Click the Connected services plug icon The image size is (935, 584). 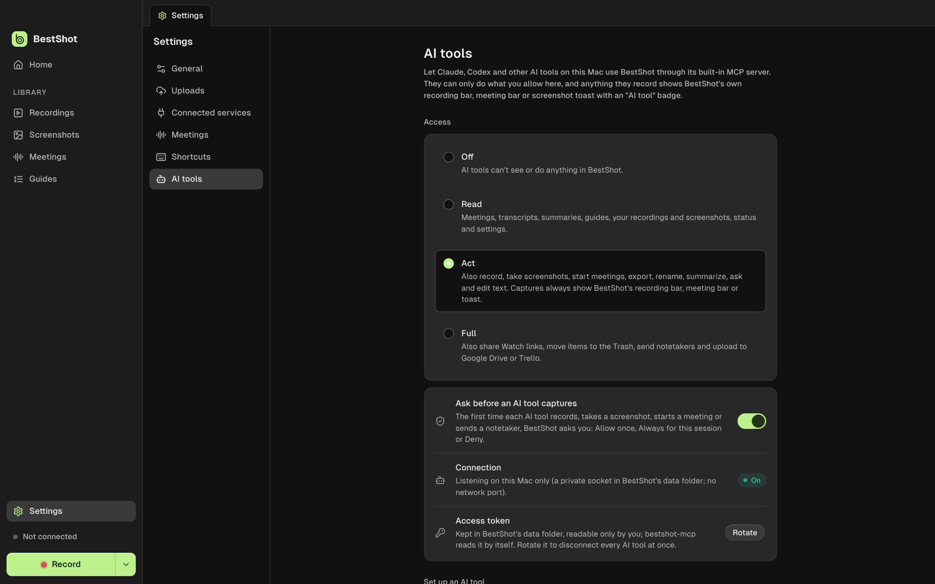click(x=161, y=113)
